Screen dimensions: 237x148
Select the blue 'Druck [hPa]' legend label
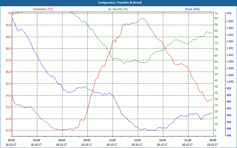[x=192, y=9]
